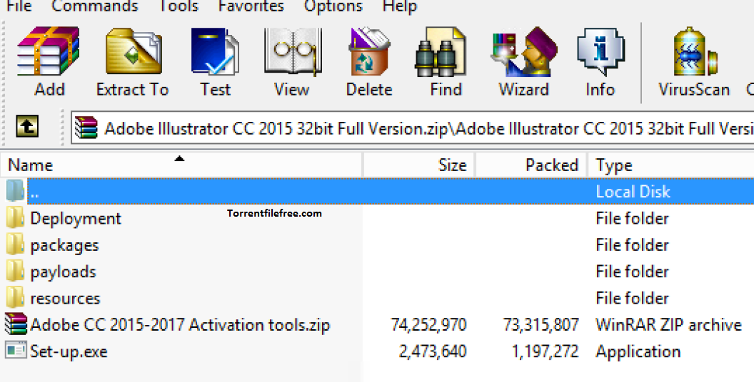This screenshot has height=382, width=754.
Task: Select the resources folder name
Action: click(65, 298)
